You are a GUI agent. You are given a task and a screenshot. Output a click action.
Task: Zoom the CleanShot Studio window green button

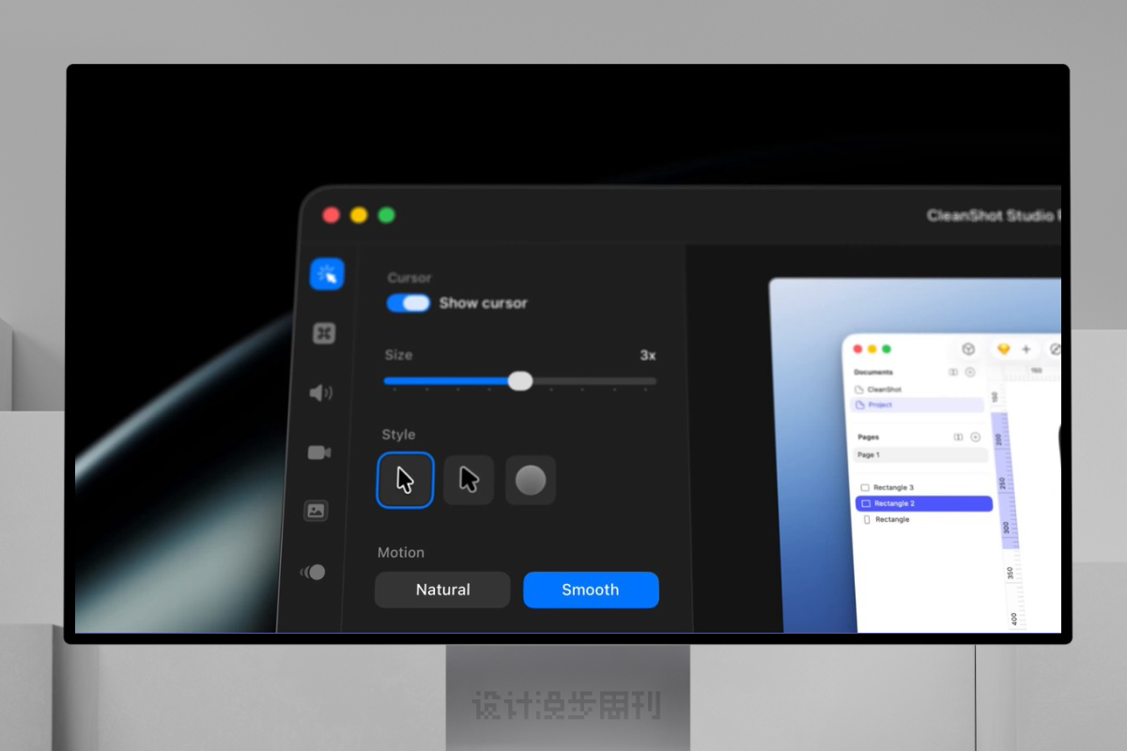click(386, 215)
